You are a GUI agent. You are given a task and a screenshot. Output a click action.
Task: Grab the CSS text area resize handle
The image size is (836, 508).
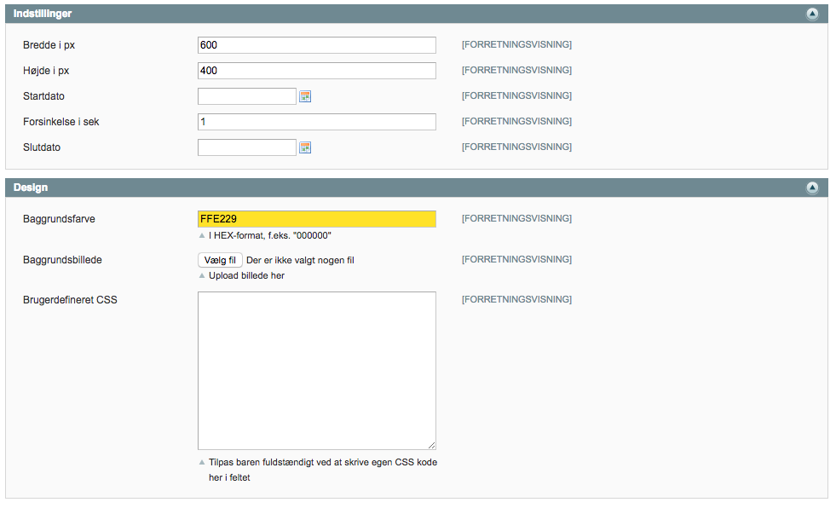click(431, 445)
